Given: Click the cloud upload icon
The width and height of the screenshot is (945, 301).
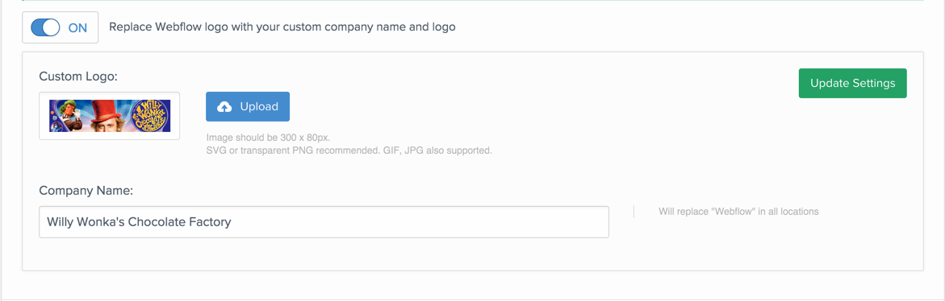Looking at the screenshot, I should click(x=225, y=107).
